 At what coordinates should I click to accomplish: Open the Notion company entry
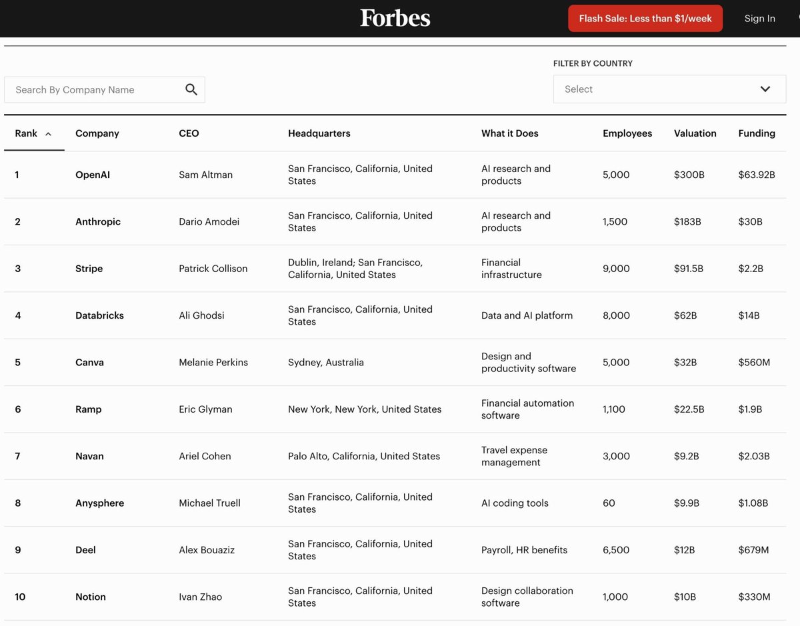click(x=91, y=597)
